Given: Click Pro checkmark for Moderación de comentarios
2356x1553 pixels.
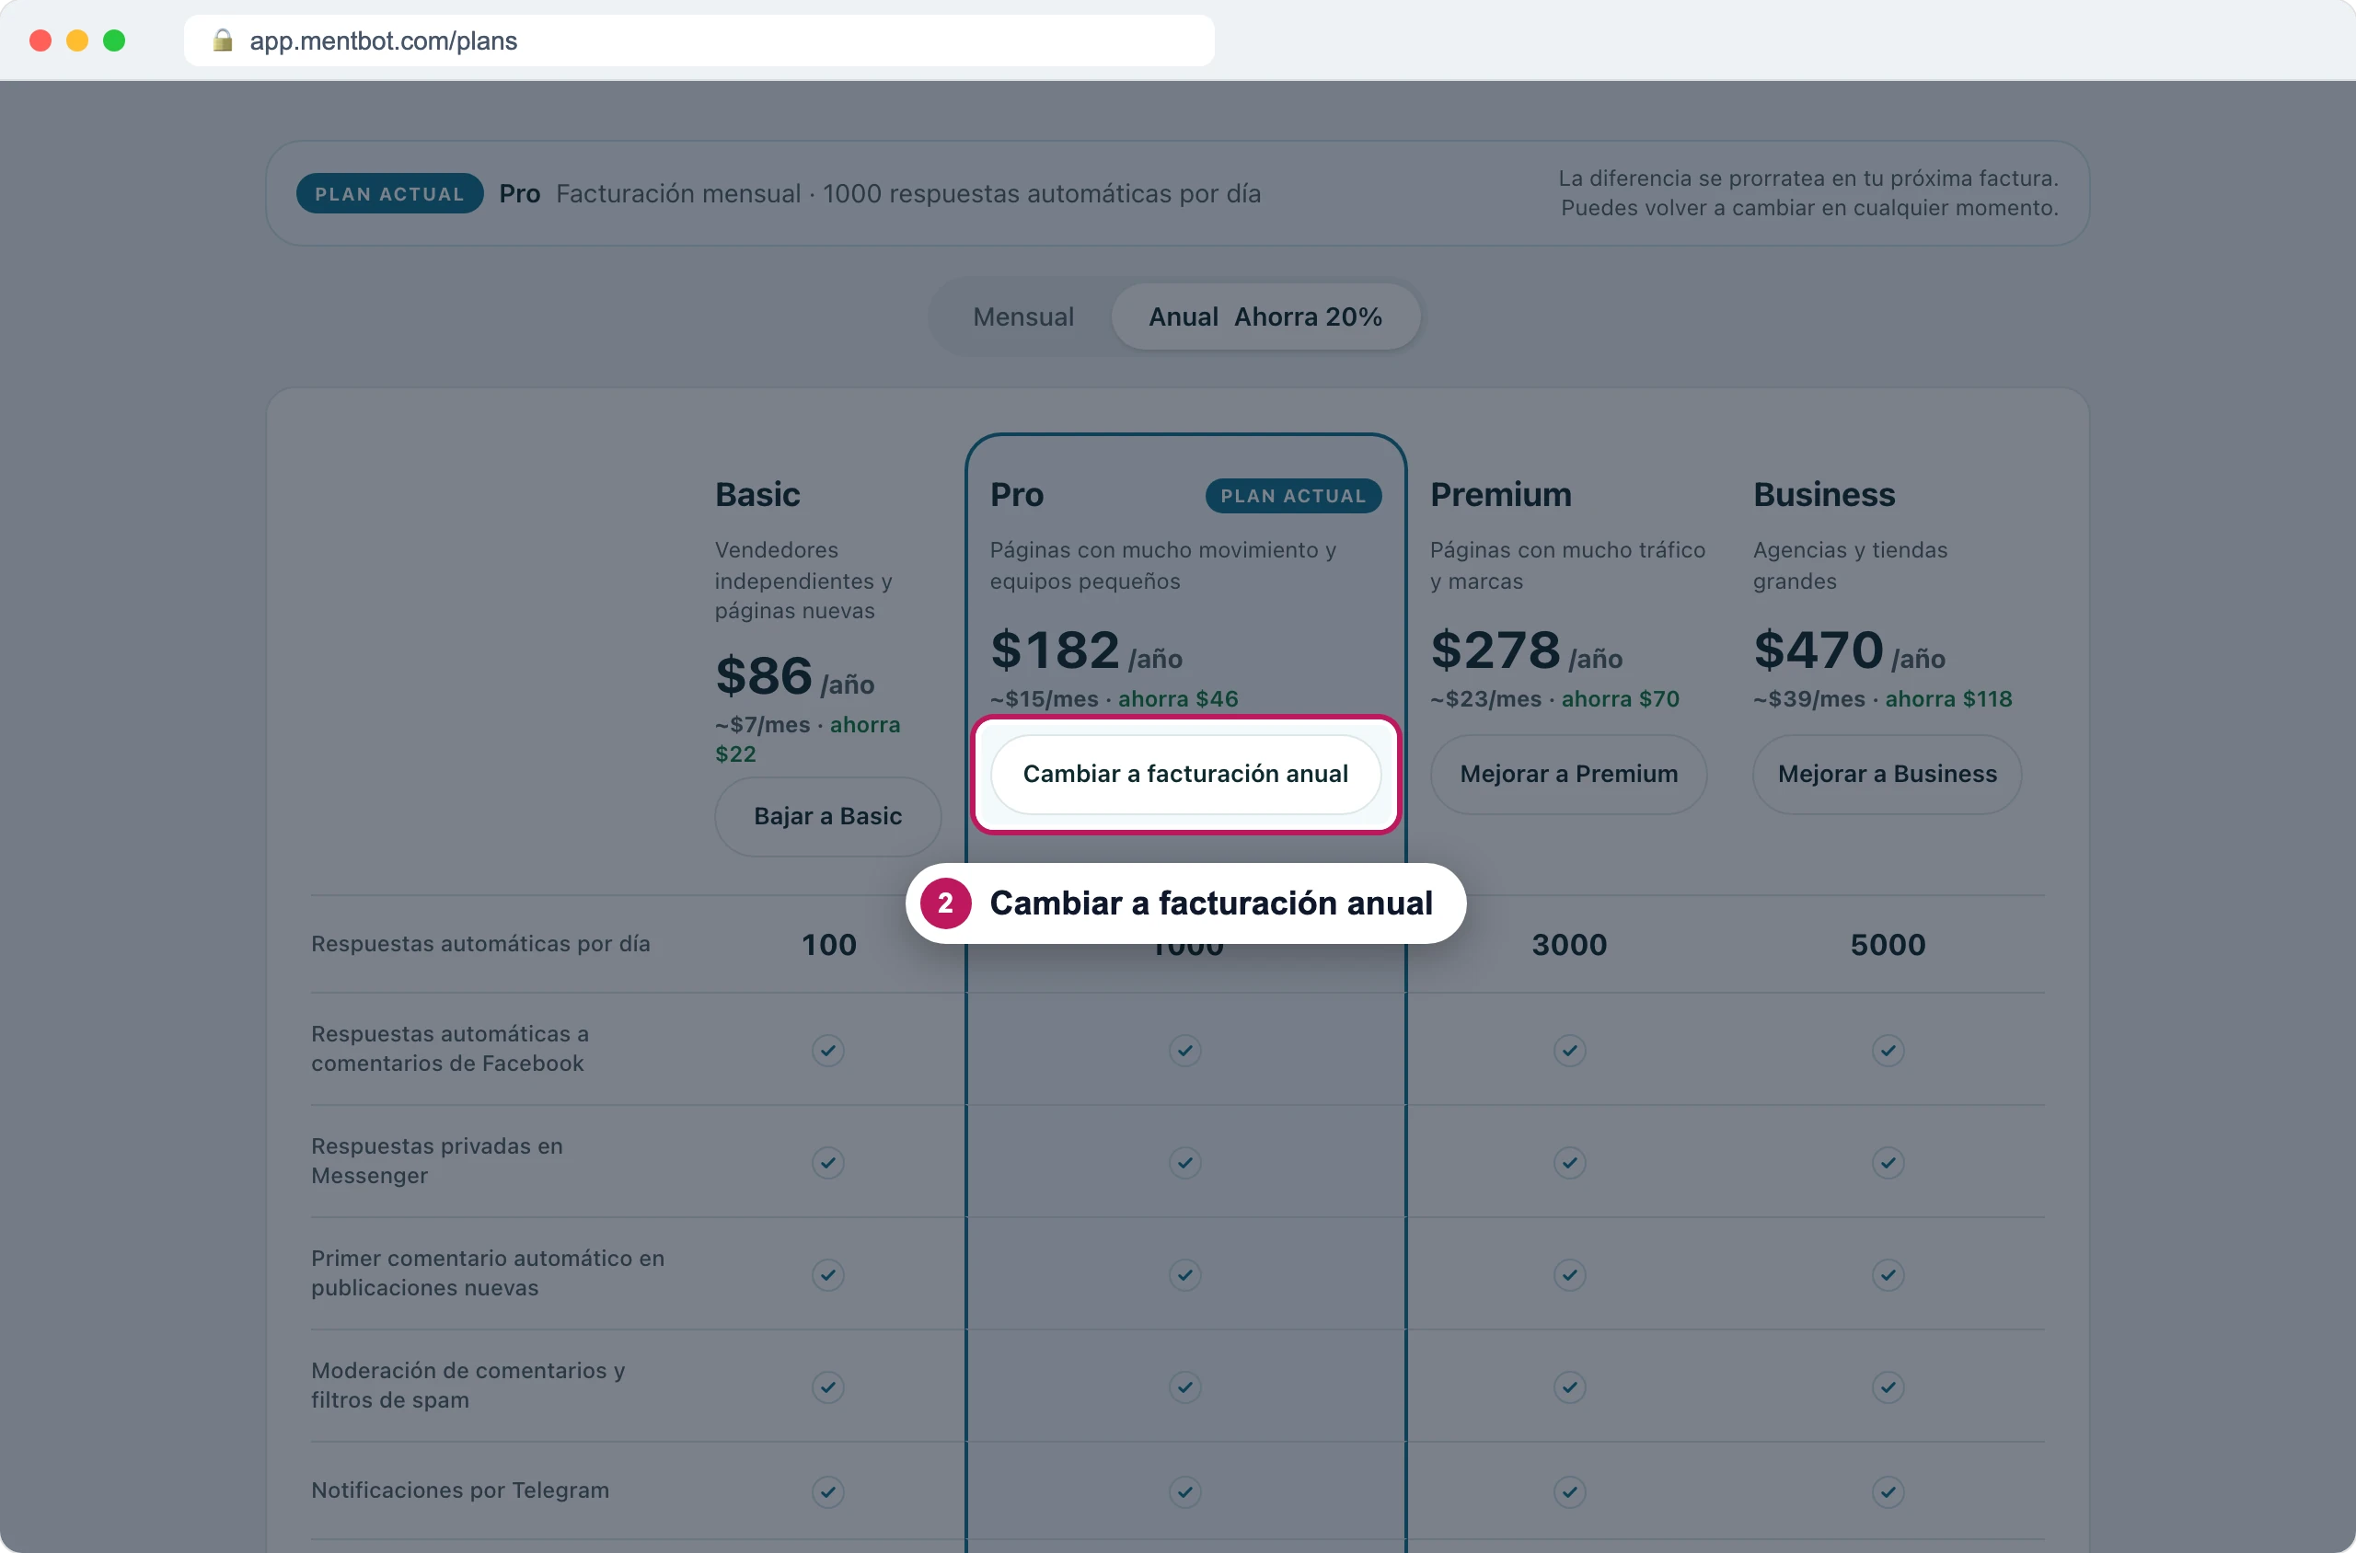Looking at the screenshot, I should [1185, 1386].
